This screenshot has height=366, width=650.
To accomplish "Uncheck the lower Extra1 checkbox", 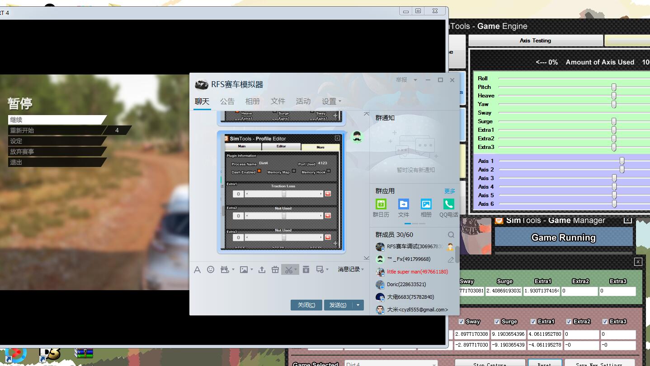I will [533, 321].
